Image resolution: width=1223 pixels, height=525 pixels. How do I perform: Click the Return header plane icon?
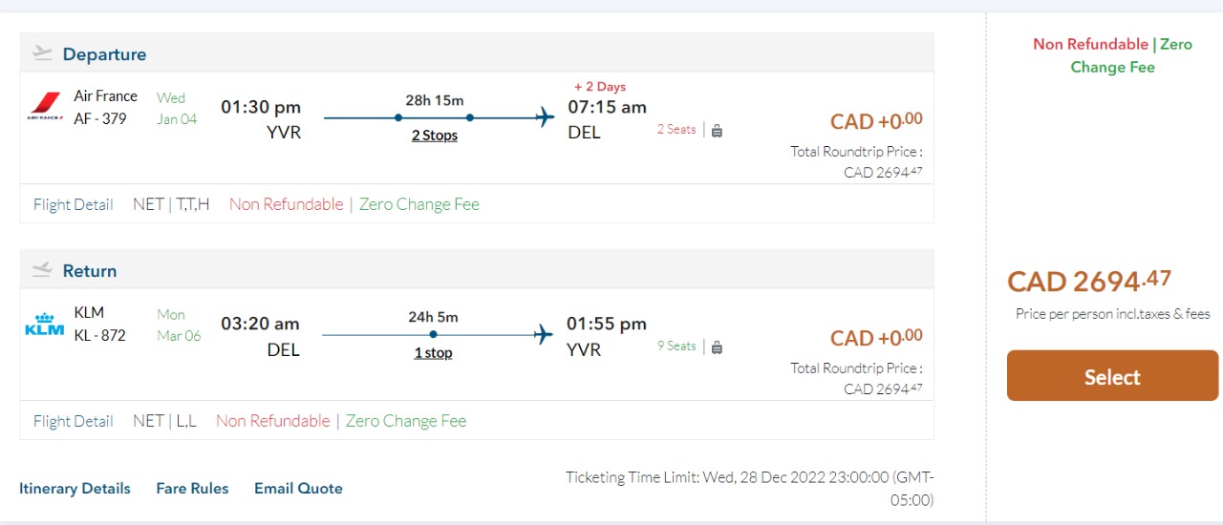click(42, 270)
